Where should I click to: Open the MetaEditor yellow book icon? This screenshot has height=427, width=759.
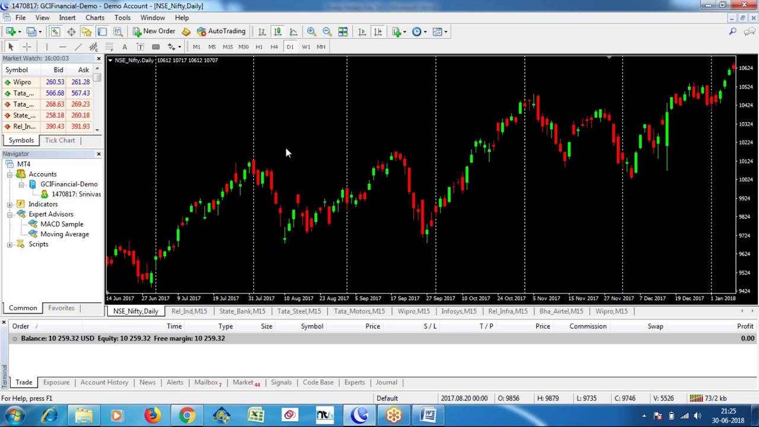[186, 31]
